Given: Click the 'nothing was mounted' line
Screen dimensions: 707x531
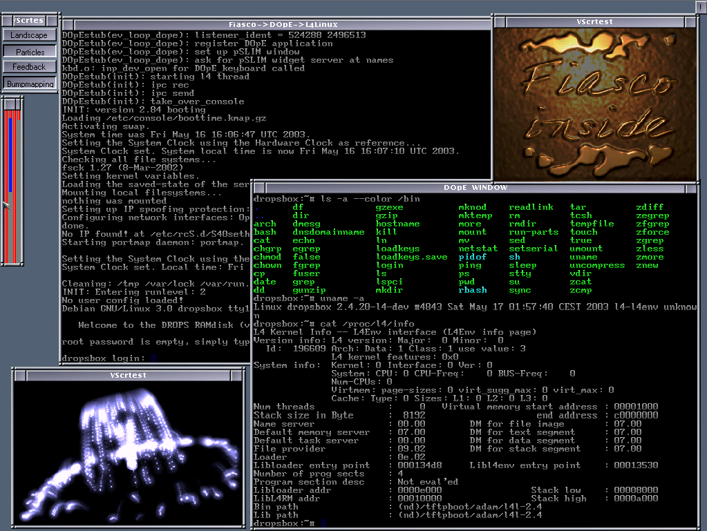Looking at the screenshot, I should tap(114, 201).
